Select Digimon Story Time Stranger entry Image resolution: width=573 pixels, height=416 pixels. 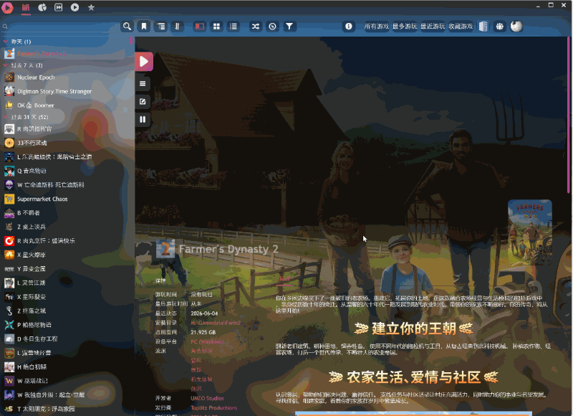coord(66,91)
